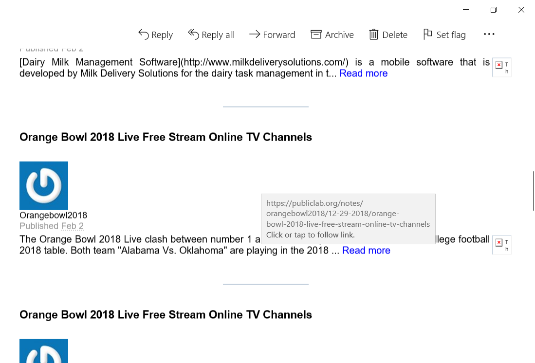The width and height of the screenshot is (535, 363).
Task: Click the partially visible avatar under second Orange Bowl heading
Action: tap(44, 351)
